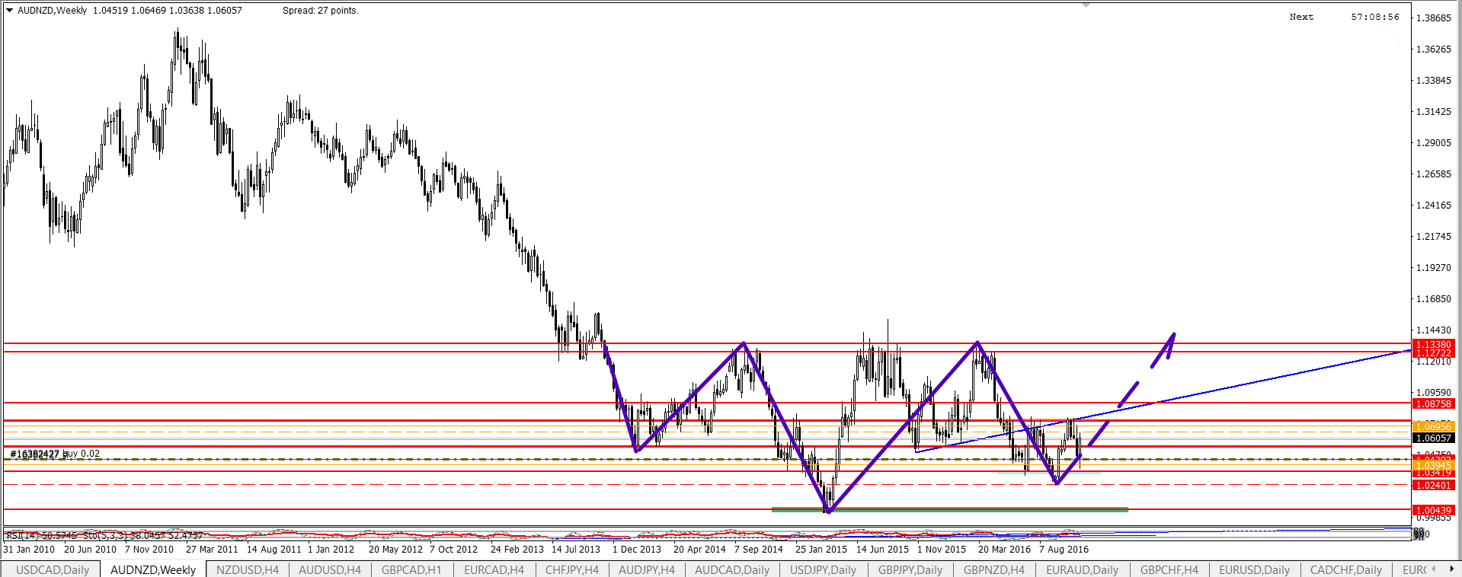Switch to GBPCAD,H1 chart tab
Screen dimensions: 1462x577
click(411, 569)
